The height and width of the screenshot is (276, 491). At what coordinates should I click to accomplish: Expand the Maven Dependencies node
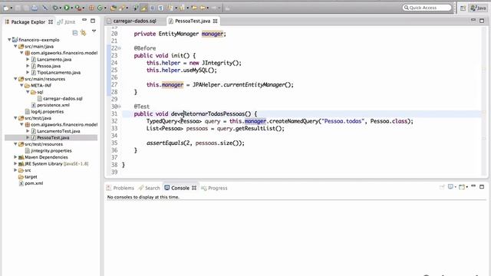click(x=15, y=157)
